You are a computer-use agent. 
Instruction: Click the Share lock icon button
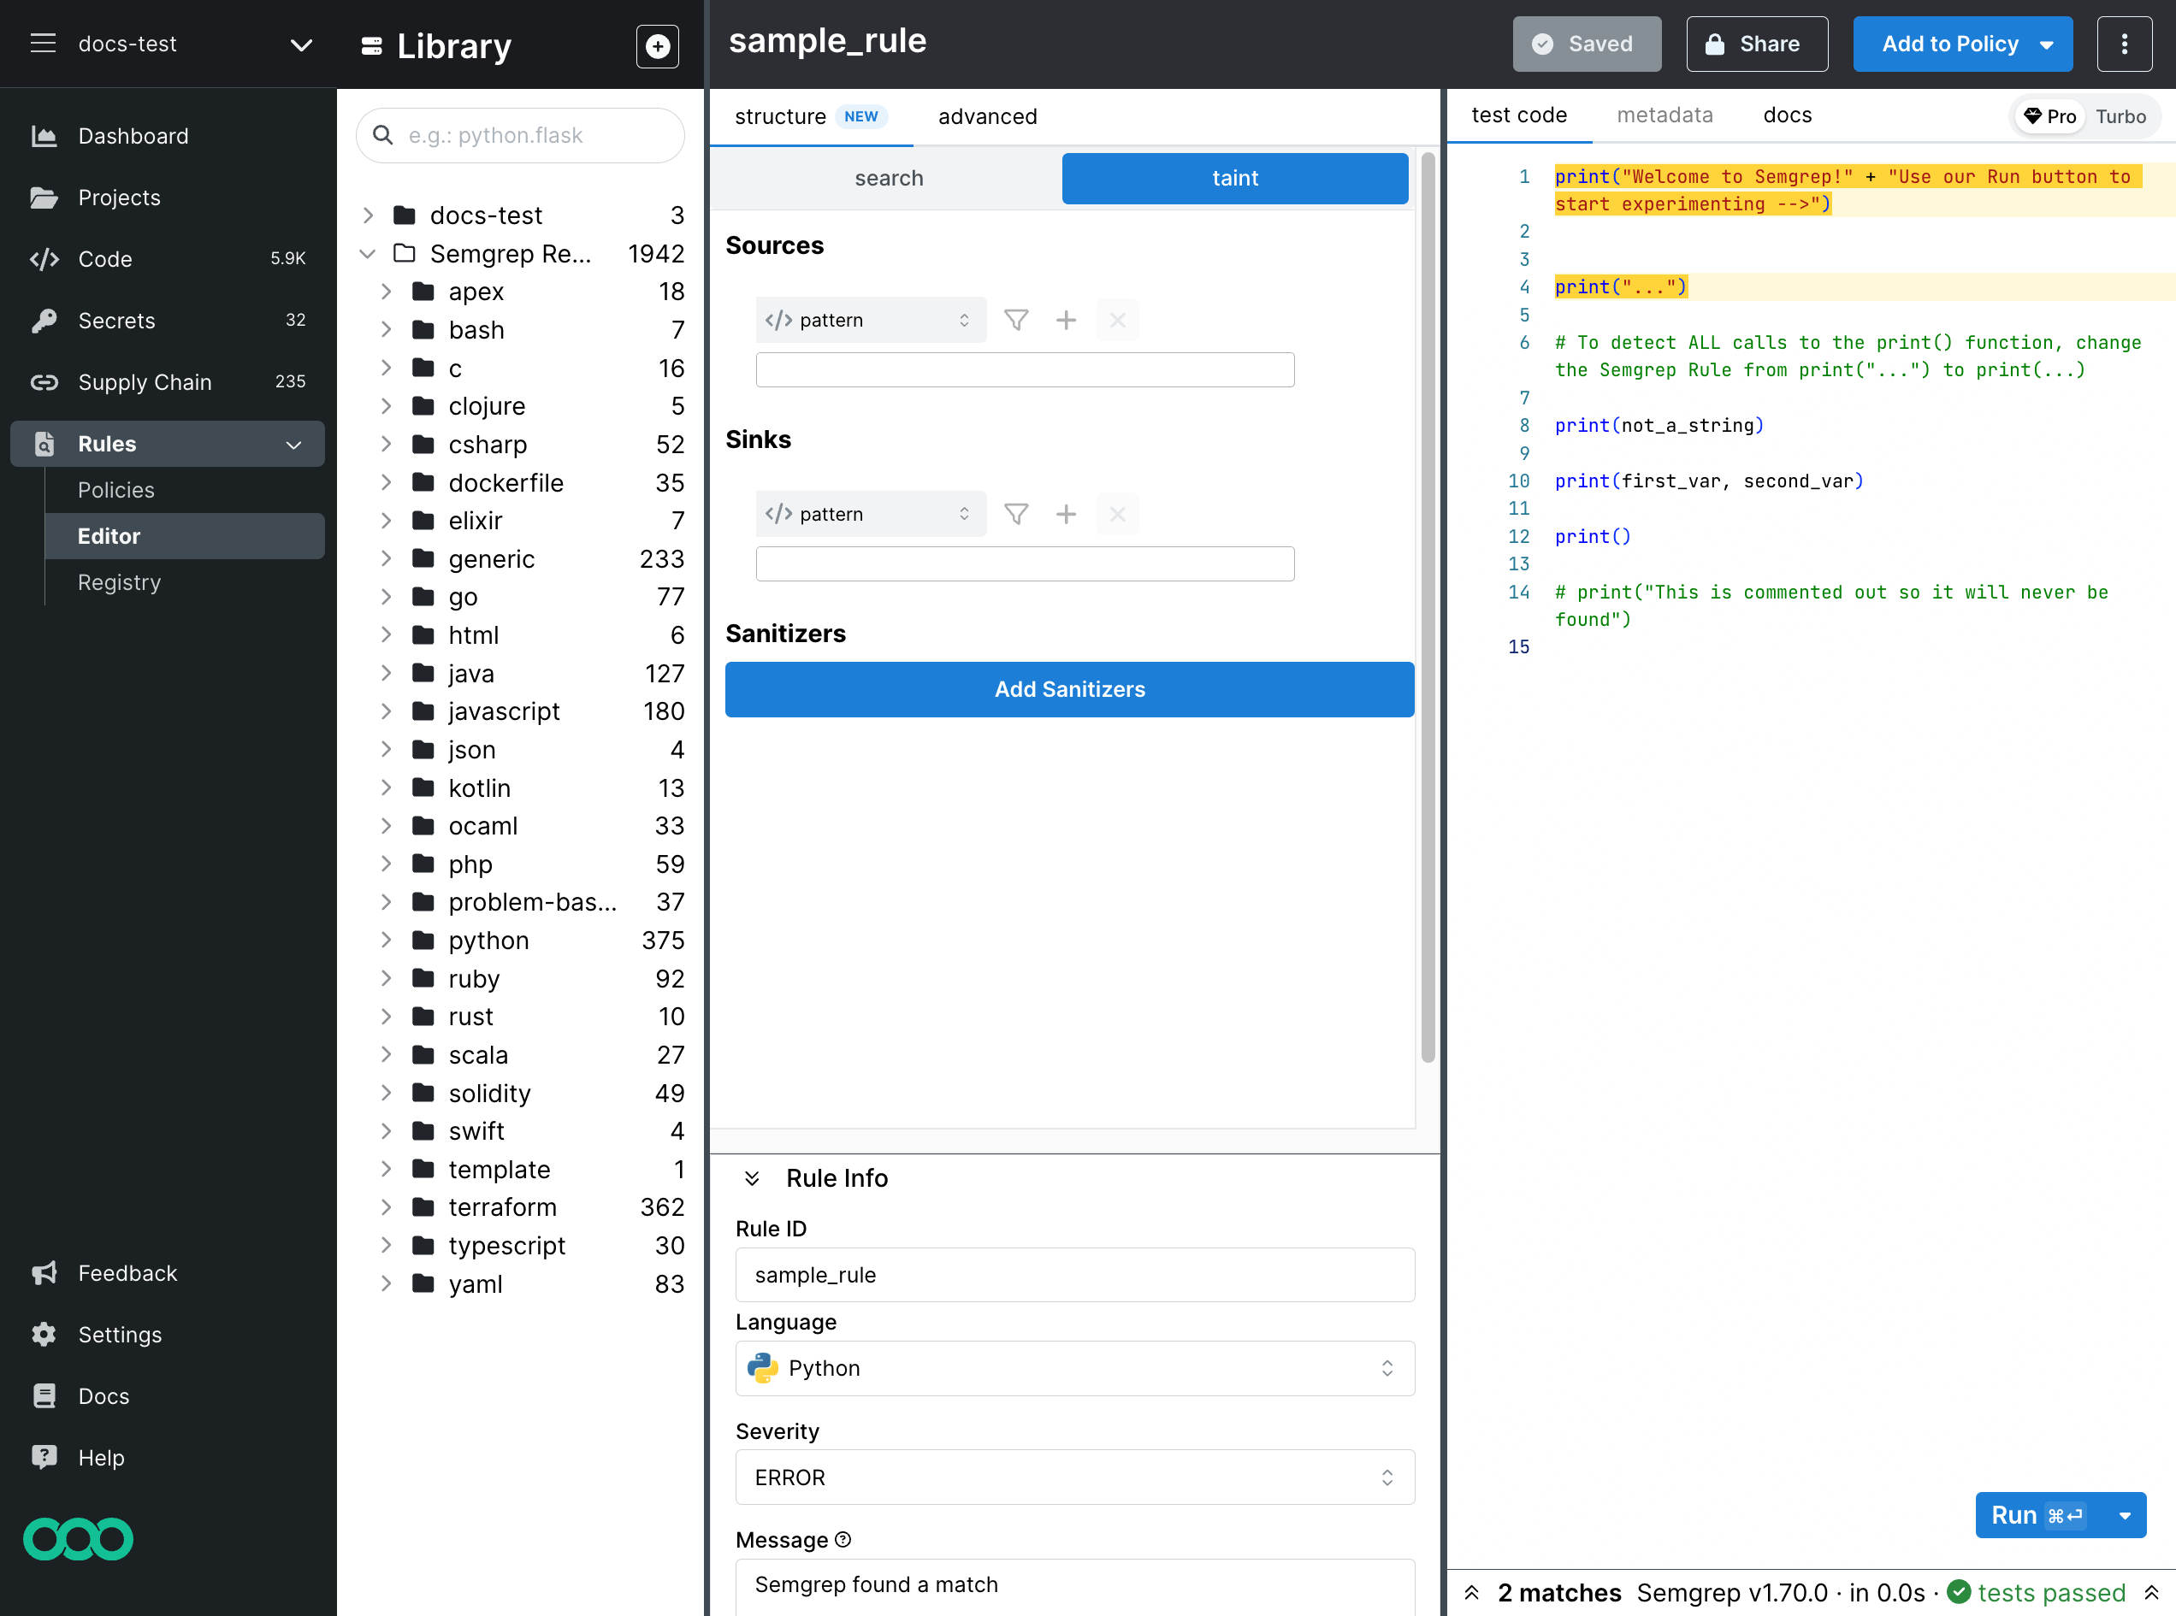(1757, 43)
